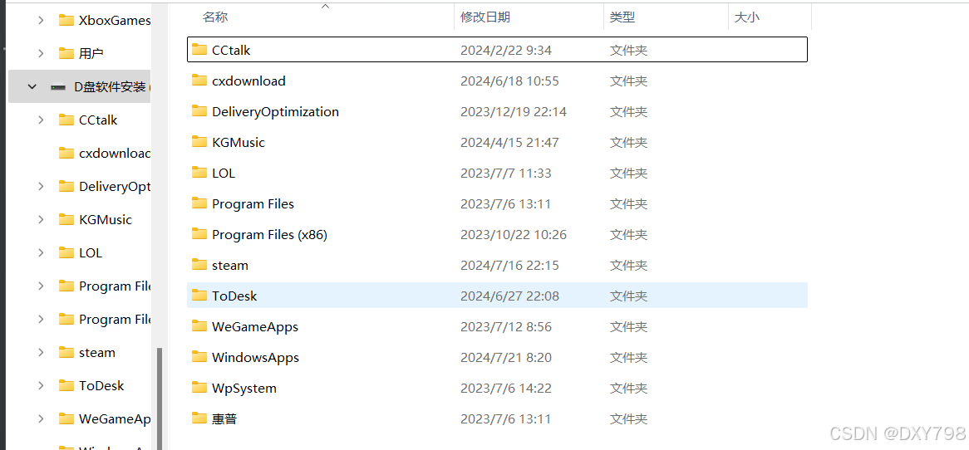Click the KGMusic folder icon in sidebar tree

point(66,219)
